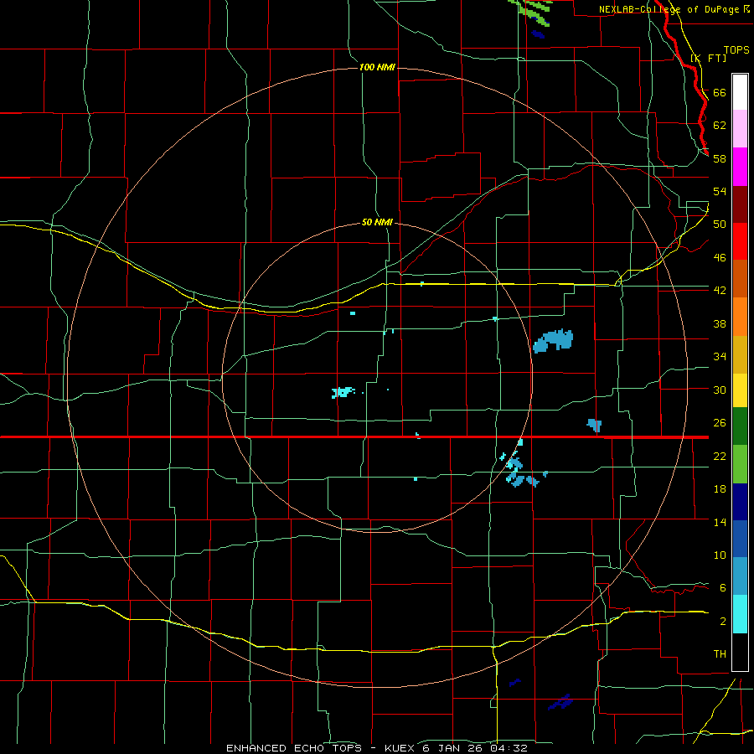This screenshot has width=754, height=754.
Task: Click the 'NEXLAB-College of DuPage' credit text
Action: pos(669,9)
